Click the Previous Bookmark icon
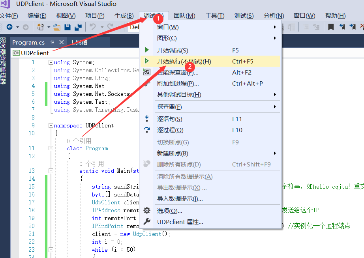364x258 pixels. [342, 27]
